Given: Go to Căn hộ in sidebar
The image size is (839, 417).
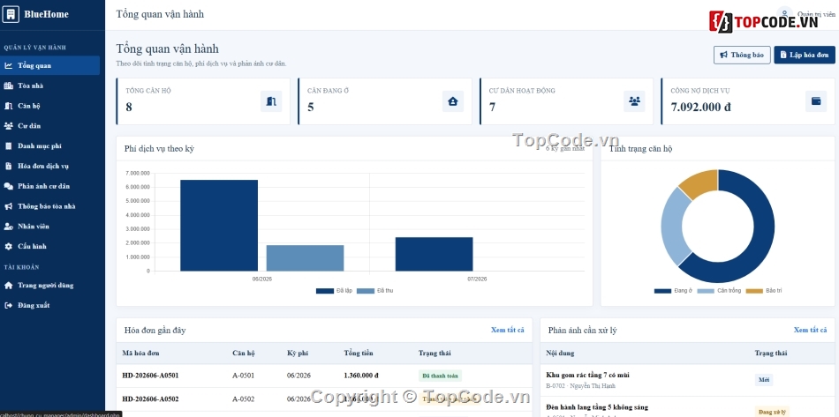Looking at the screenshot, I should [x=49, y=106].
